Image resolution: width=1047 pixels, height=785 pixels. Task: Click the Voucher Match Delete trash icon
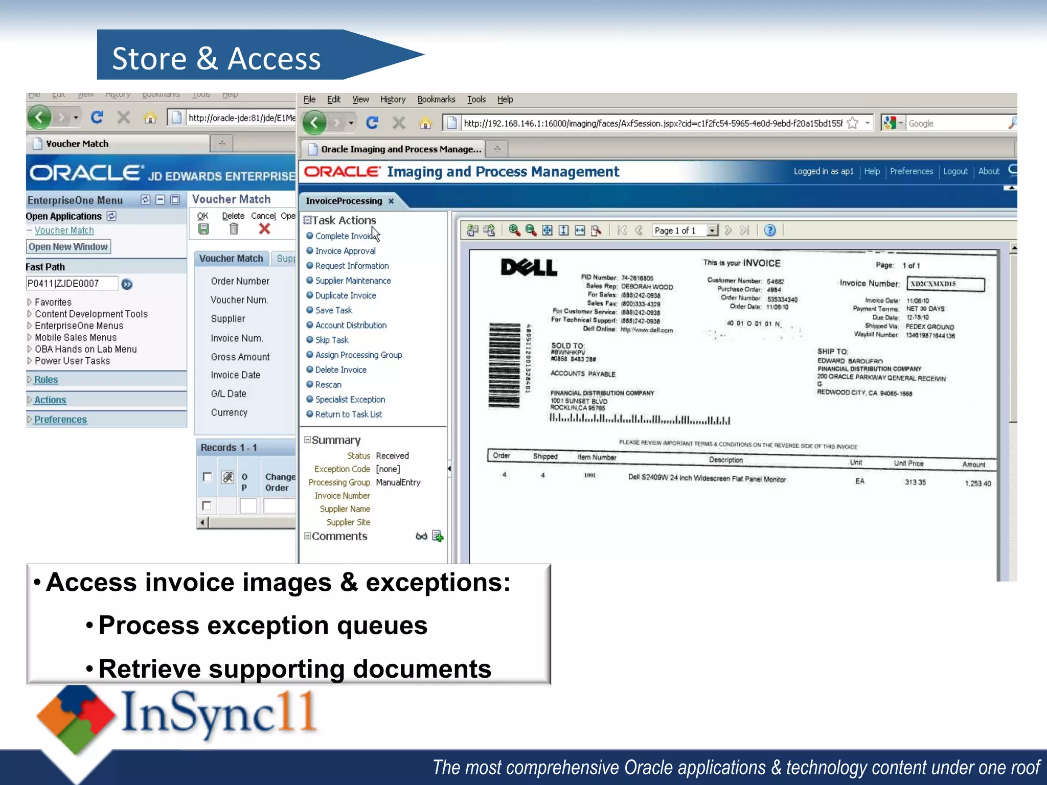tap(234, 229)
